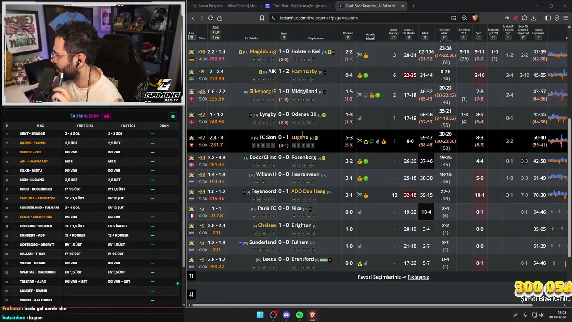Clear favorites with the Fav trash icon
572x322 pixels.
(192, 38)
